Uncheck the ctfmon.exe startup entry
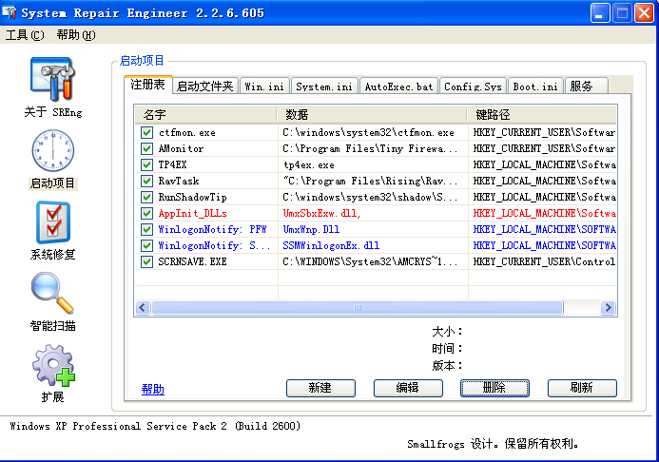 click(146, 133)
